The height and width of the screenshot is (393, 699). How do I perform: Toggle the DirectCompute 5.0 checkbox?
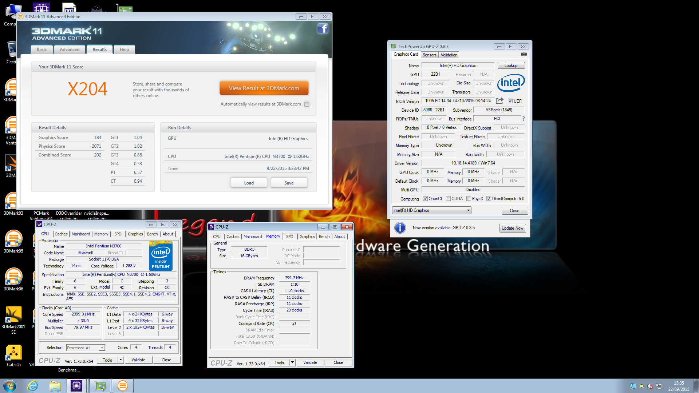489,199
